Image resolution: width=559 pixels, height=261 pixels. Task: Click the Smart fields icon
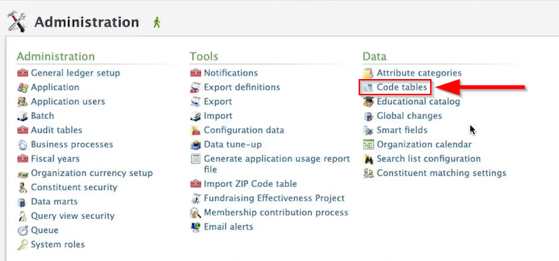coord(368,130)
